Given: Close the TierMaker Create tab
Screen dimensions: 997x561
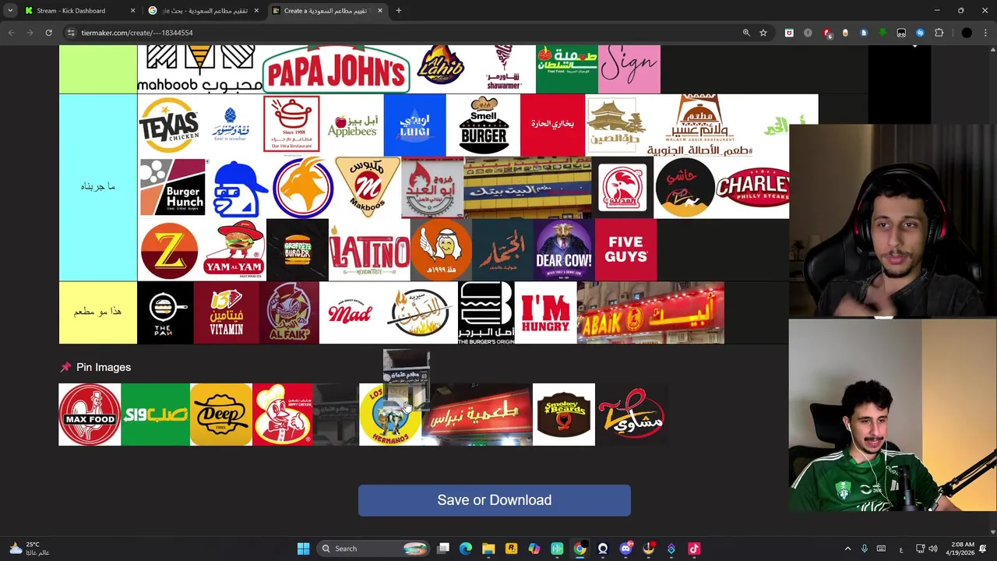Looking at the screenshot, I should 380,11.
